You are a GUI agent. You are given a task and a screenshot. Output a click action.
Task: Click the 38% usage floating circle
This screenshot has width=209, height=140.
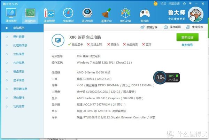click(x=160, y=77)
